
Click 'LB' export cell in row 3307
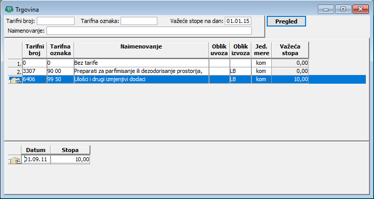click(241, 71)
